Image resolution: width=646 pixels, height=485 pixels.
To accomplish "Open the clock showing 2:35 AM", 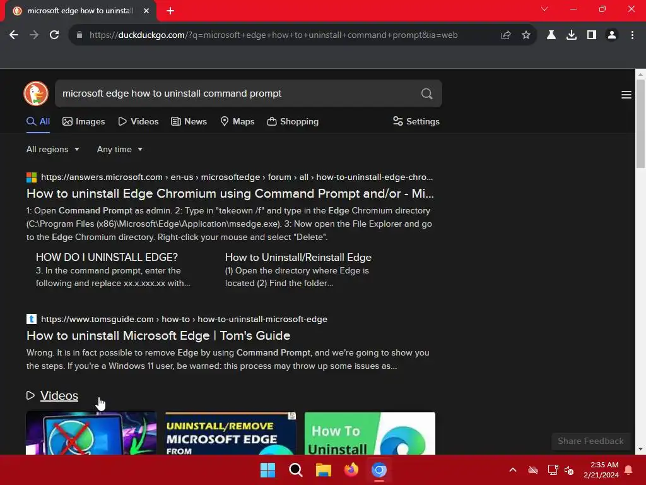I will tap(601, 470).
